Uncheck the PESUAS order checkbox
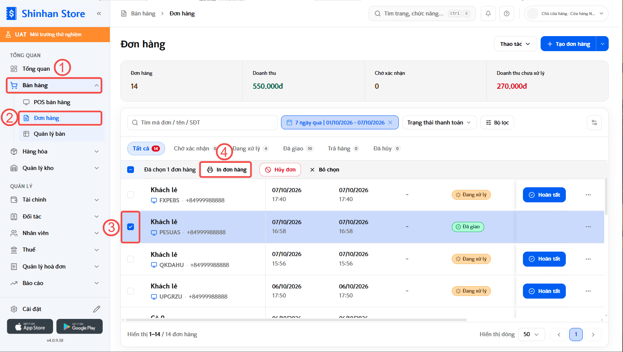The width and height of the screenshot is (623, 352). (131, 227)
